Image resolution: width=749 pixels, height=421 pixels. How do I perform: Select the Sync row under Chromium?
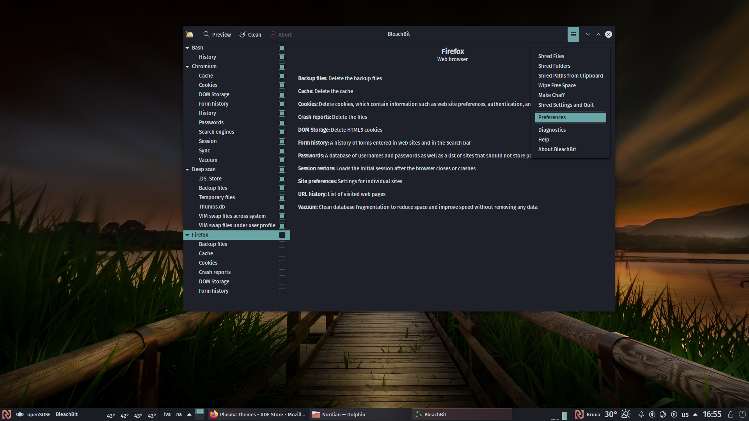[237, 151]
